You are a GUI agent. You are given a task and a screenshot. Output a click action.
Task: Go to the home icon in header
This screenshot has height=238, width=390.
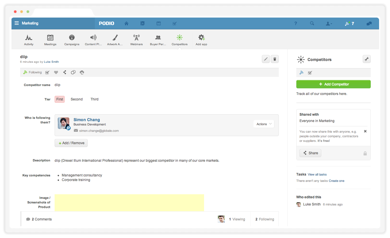pyautogui.click(x=126, y=24)
